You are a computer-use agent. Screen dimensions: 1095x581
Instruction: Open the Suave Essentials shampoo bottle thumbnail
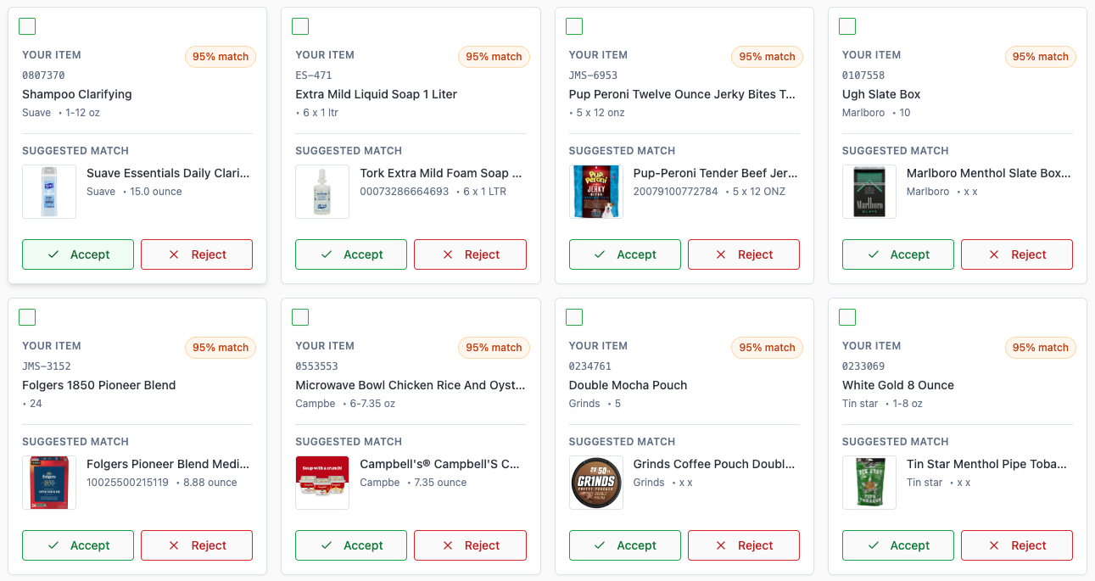[x=49, y=192]
